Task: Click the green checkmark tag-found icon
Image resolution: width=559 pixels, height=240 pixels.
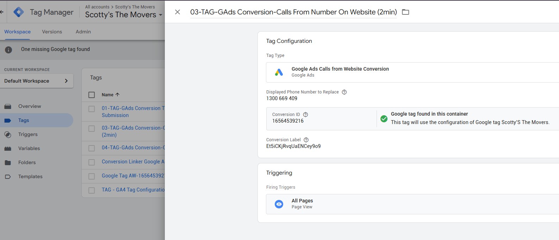Action: click(384, 119)
